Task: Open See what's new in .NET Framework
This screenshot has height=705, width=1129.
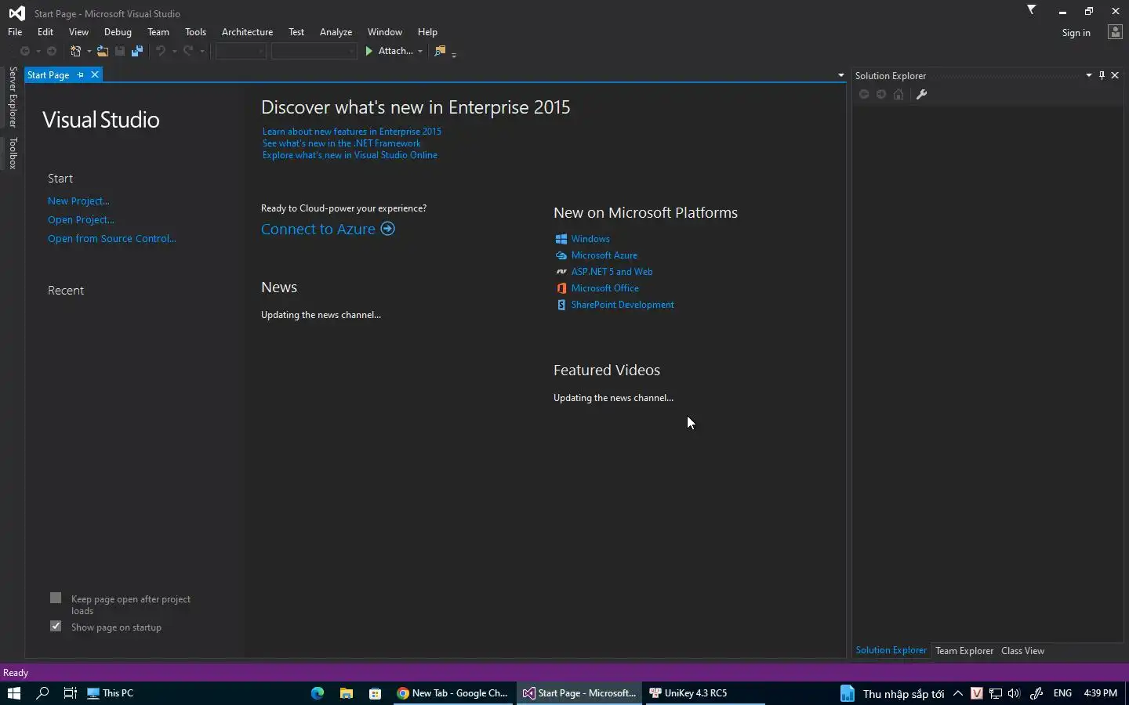Action: 342,143
